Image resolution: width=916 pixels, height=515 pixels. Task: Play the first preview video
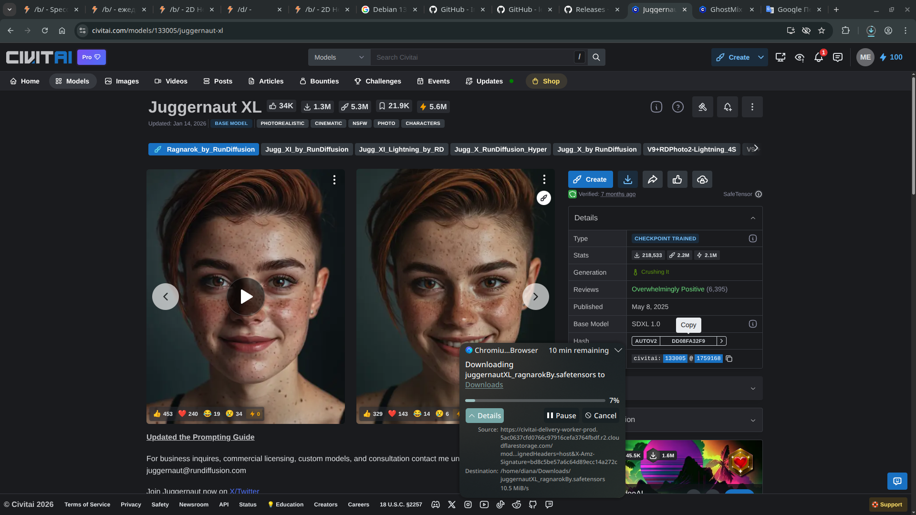(246, 297)
